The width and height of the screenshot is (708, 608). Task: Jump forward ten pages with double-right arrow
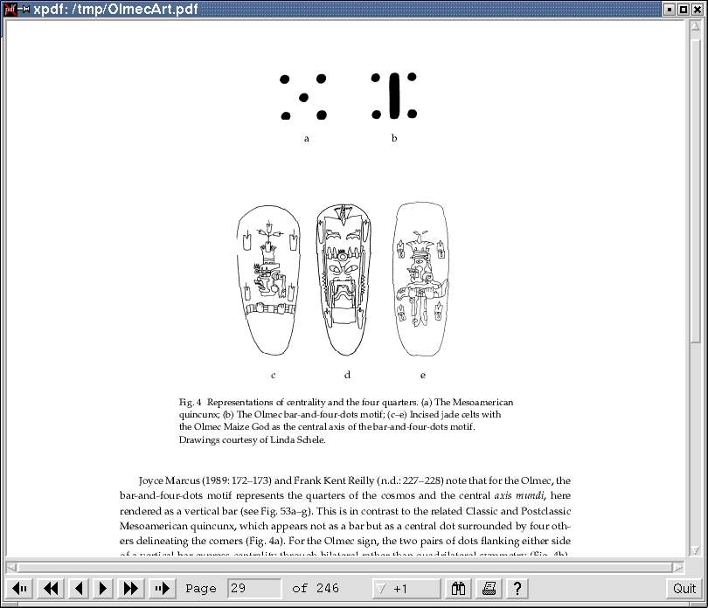131,588
